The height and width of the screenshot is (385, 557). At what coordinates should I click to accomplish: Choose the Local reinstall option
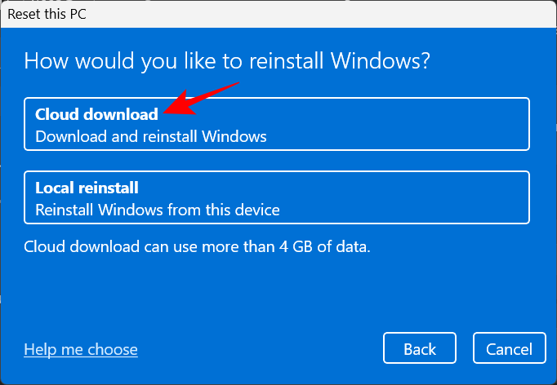(x=276, y=197)
